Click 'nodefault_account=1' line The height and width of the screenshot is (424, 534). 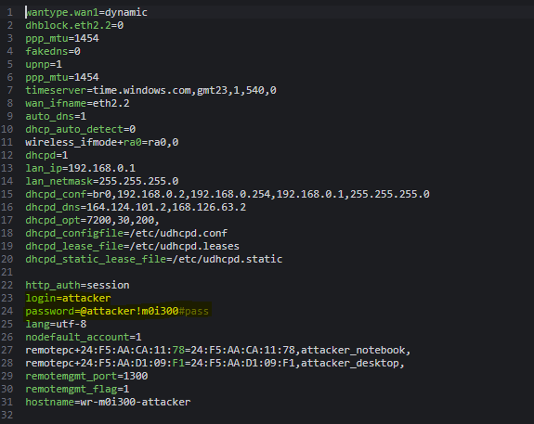point(84,337)
